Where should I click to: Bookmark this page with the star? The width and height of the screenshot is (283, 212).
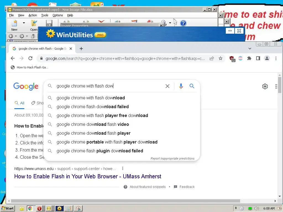221,58
